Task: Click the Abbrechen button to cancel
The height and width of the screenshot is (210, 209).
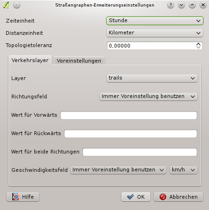Action: pos(178,197)
